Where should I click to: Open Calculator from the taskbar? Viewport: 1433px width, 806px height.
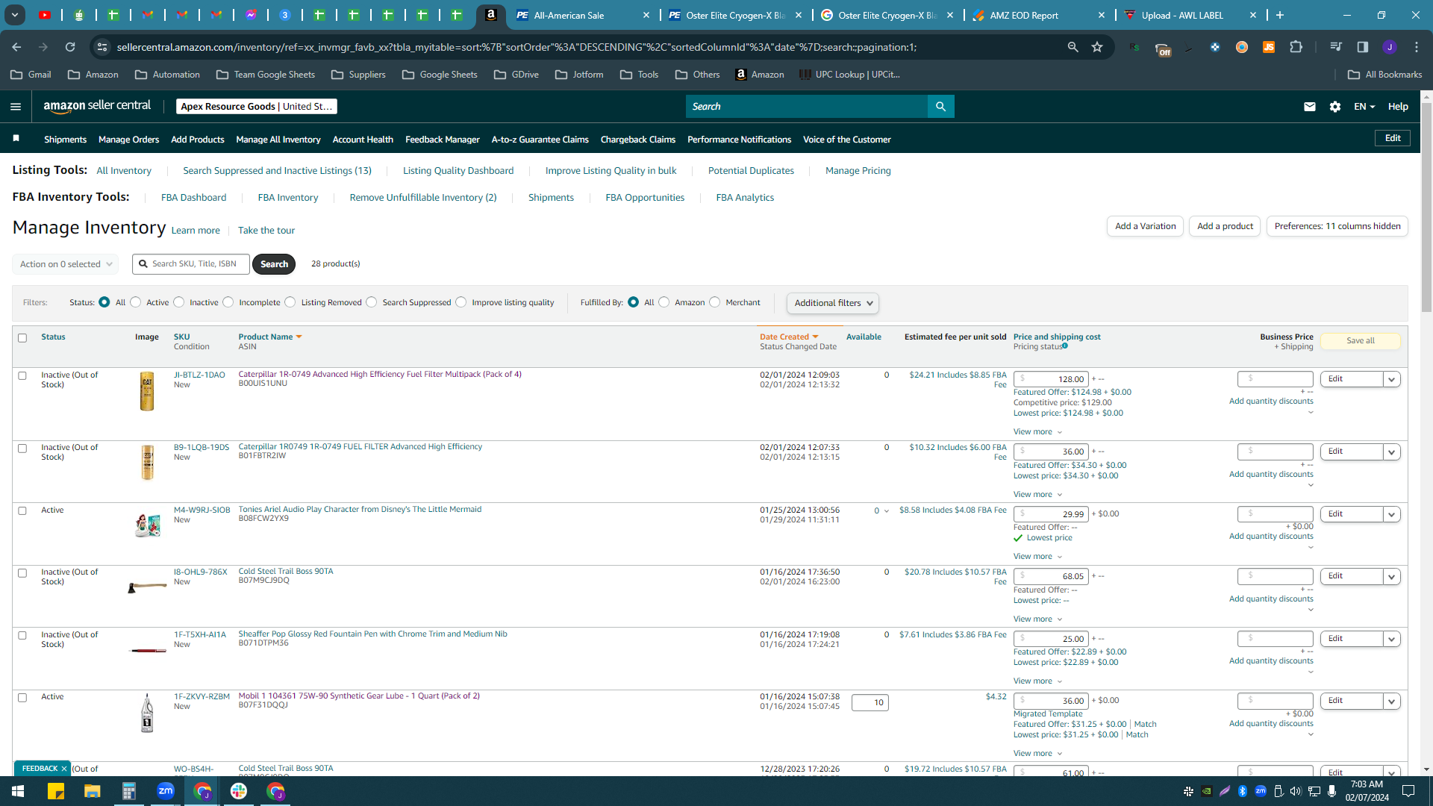click(129, 791)
